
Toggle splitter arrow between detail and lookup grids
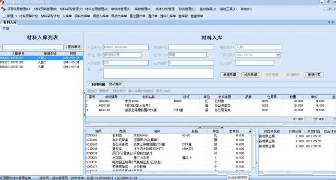[211, 128]
